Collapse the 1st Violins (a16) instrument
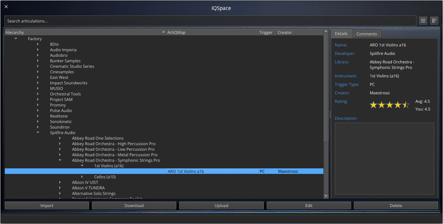443x224 pixels. (82, 165)
